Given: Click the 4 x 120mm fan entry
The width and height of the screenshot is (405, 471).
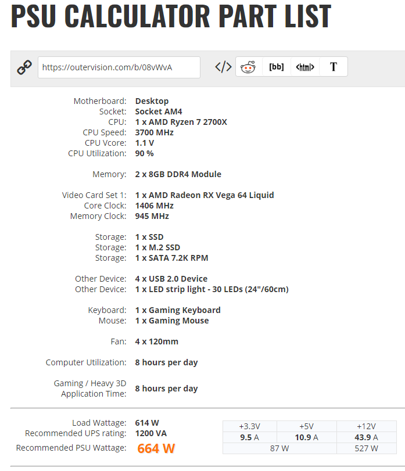Looking at the screenshot, I should 157,341.
